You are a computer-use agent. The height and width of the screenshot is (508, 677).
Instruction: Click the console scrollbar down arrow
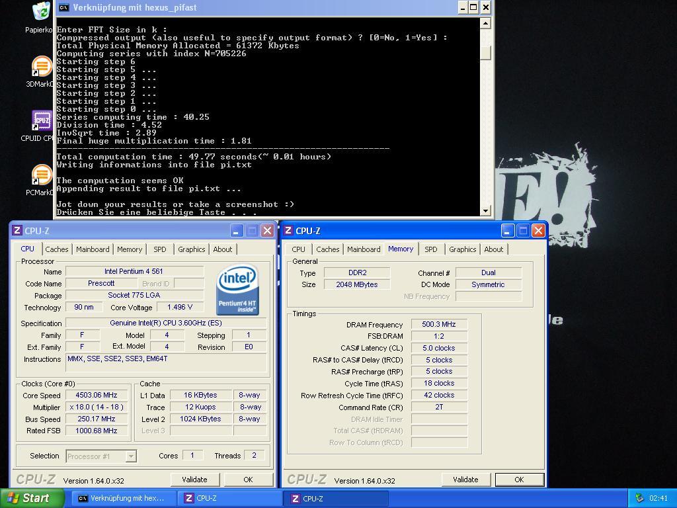485,211
